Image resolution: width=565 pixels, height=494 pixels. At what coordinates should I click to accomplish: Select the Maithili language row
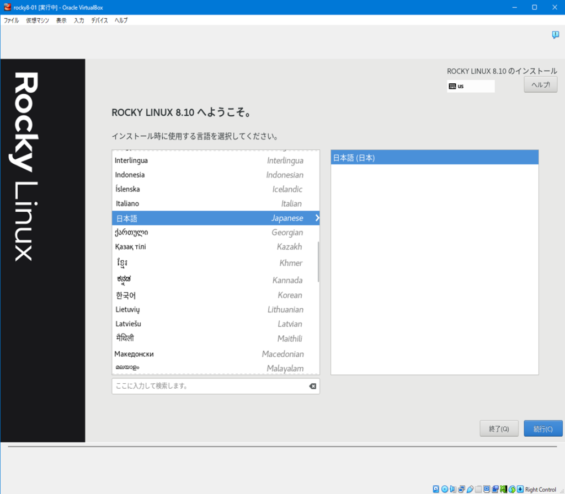216,339
